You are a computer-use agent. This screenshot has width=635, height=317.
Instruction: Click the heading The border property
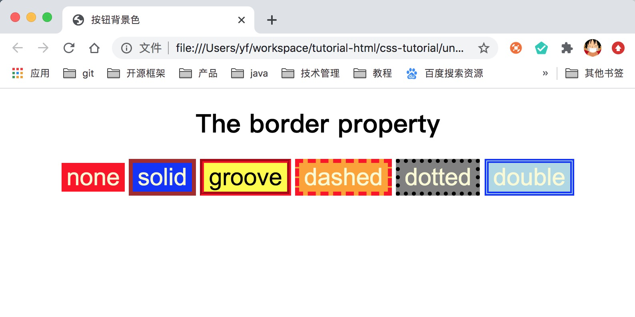pyautogui.click(x=318, y=124)
